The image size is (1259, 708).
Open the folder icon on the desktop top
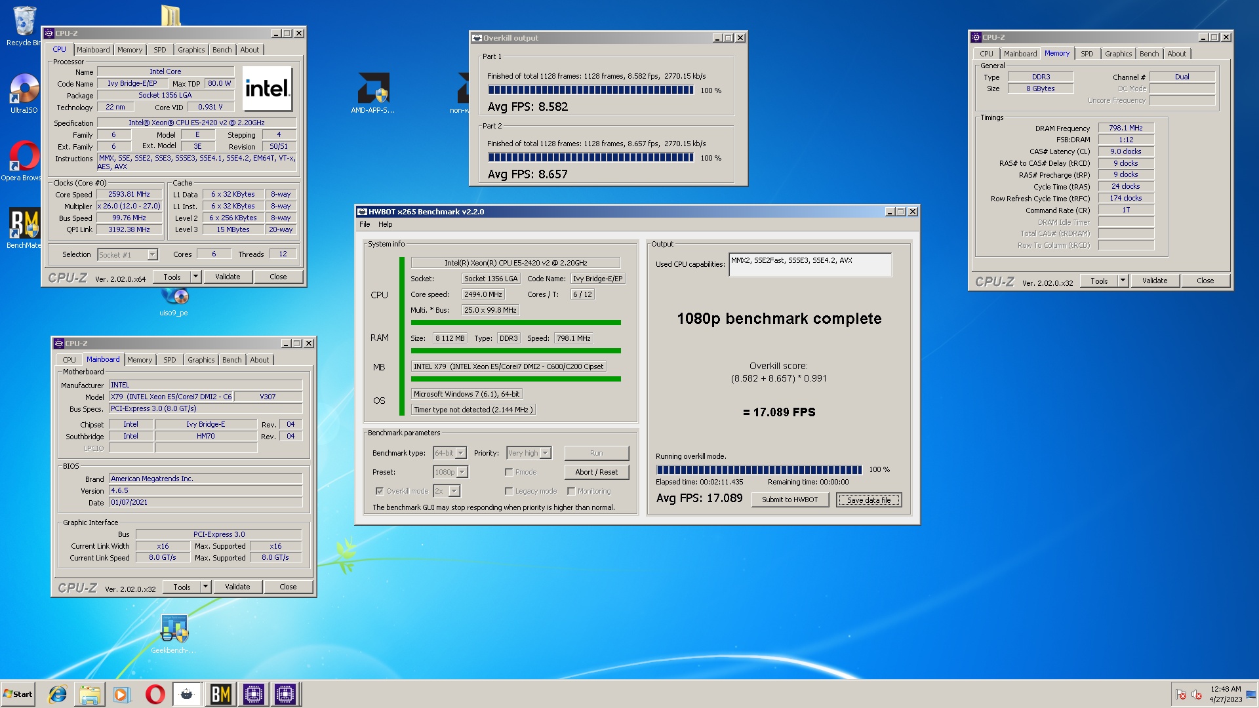pyautogui.click(x=170, y=16)
